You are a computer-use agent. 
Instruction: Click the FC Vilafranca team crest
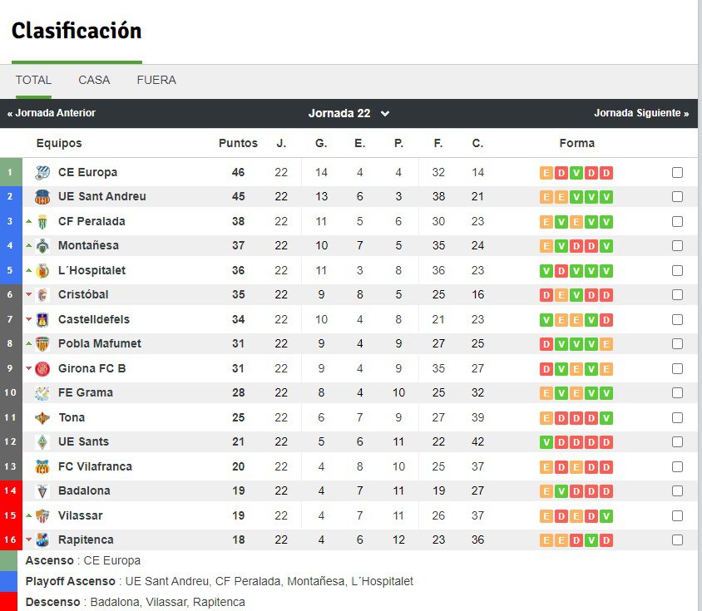point(42,466)
